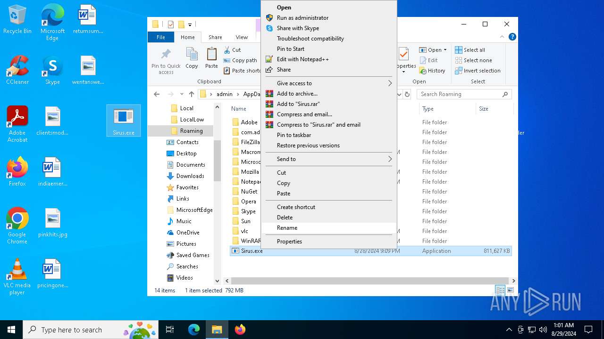Open Adobe Acrobat desktop shortcut
Image resolution: width=604 pixels, height=339 pixels.
(17, 124)
